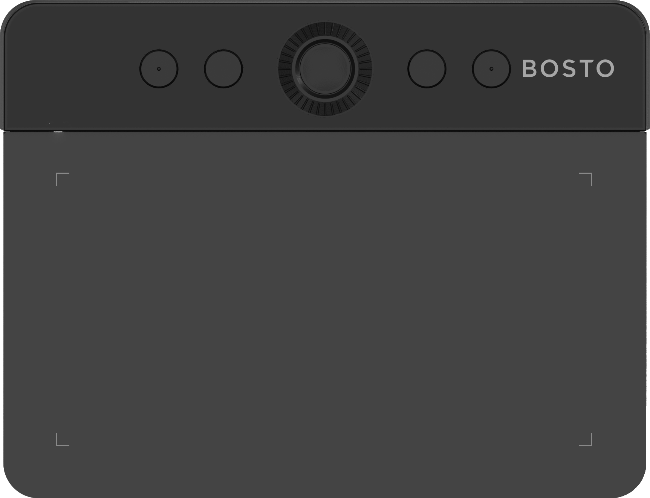
Task: Click the center button inside the dial
Action: [x=325, y=69]
